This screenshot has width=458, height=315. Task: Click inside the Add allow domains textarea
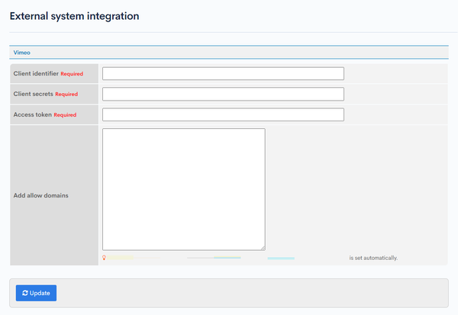[184, 189]
